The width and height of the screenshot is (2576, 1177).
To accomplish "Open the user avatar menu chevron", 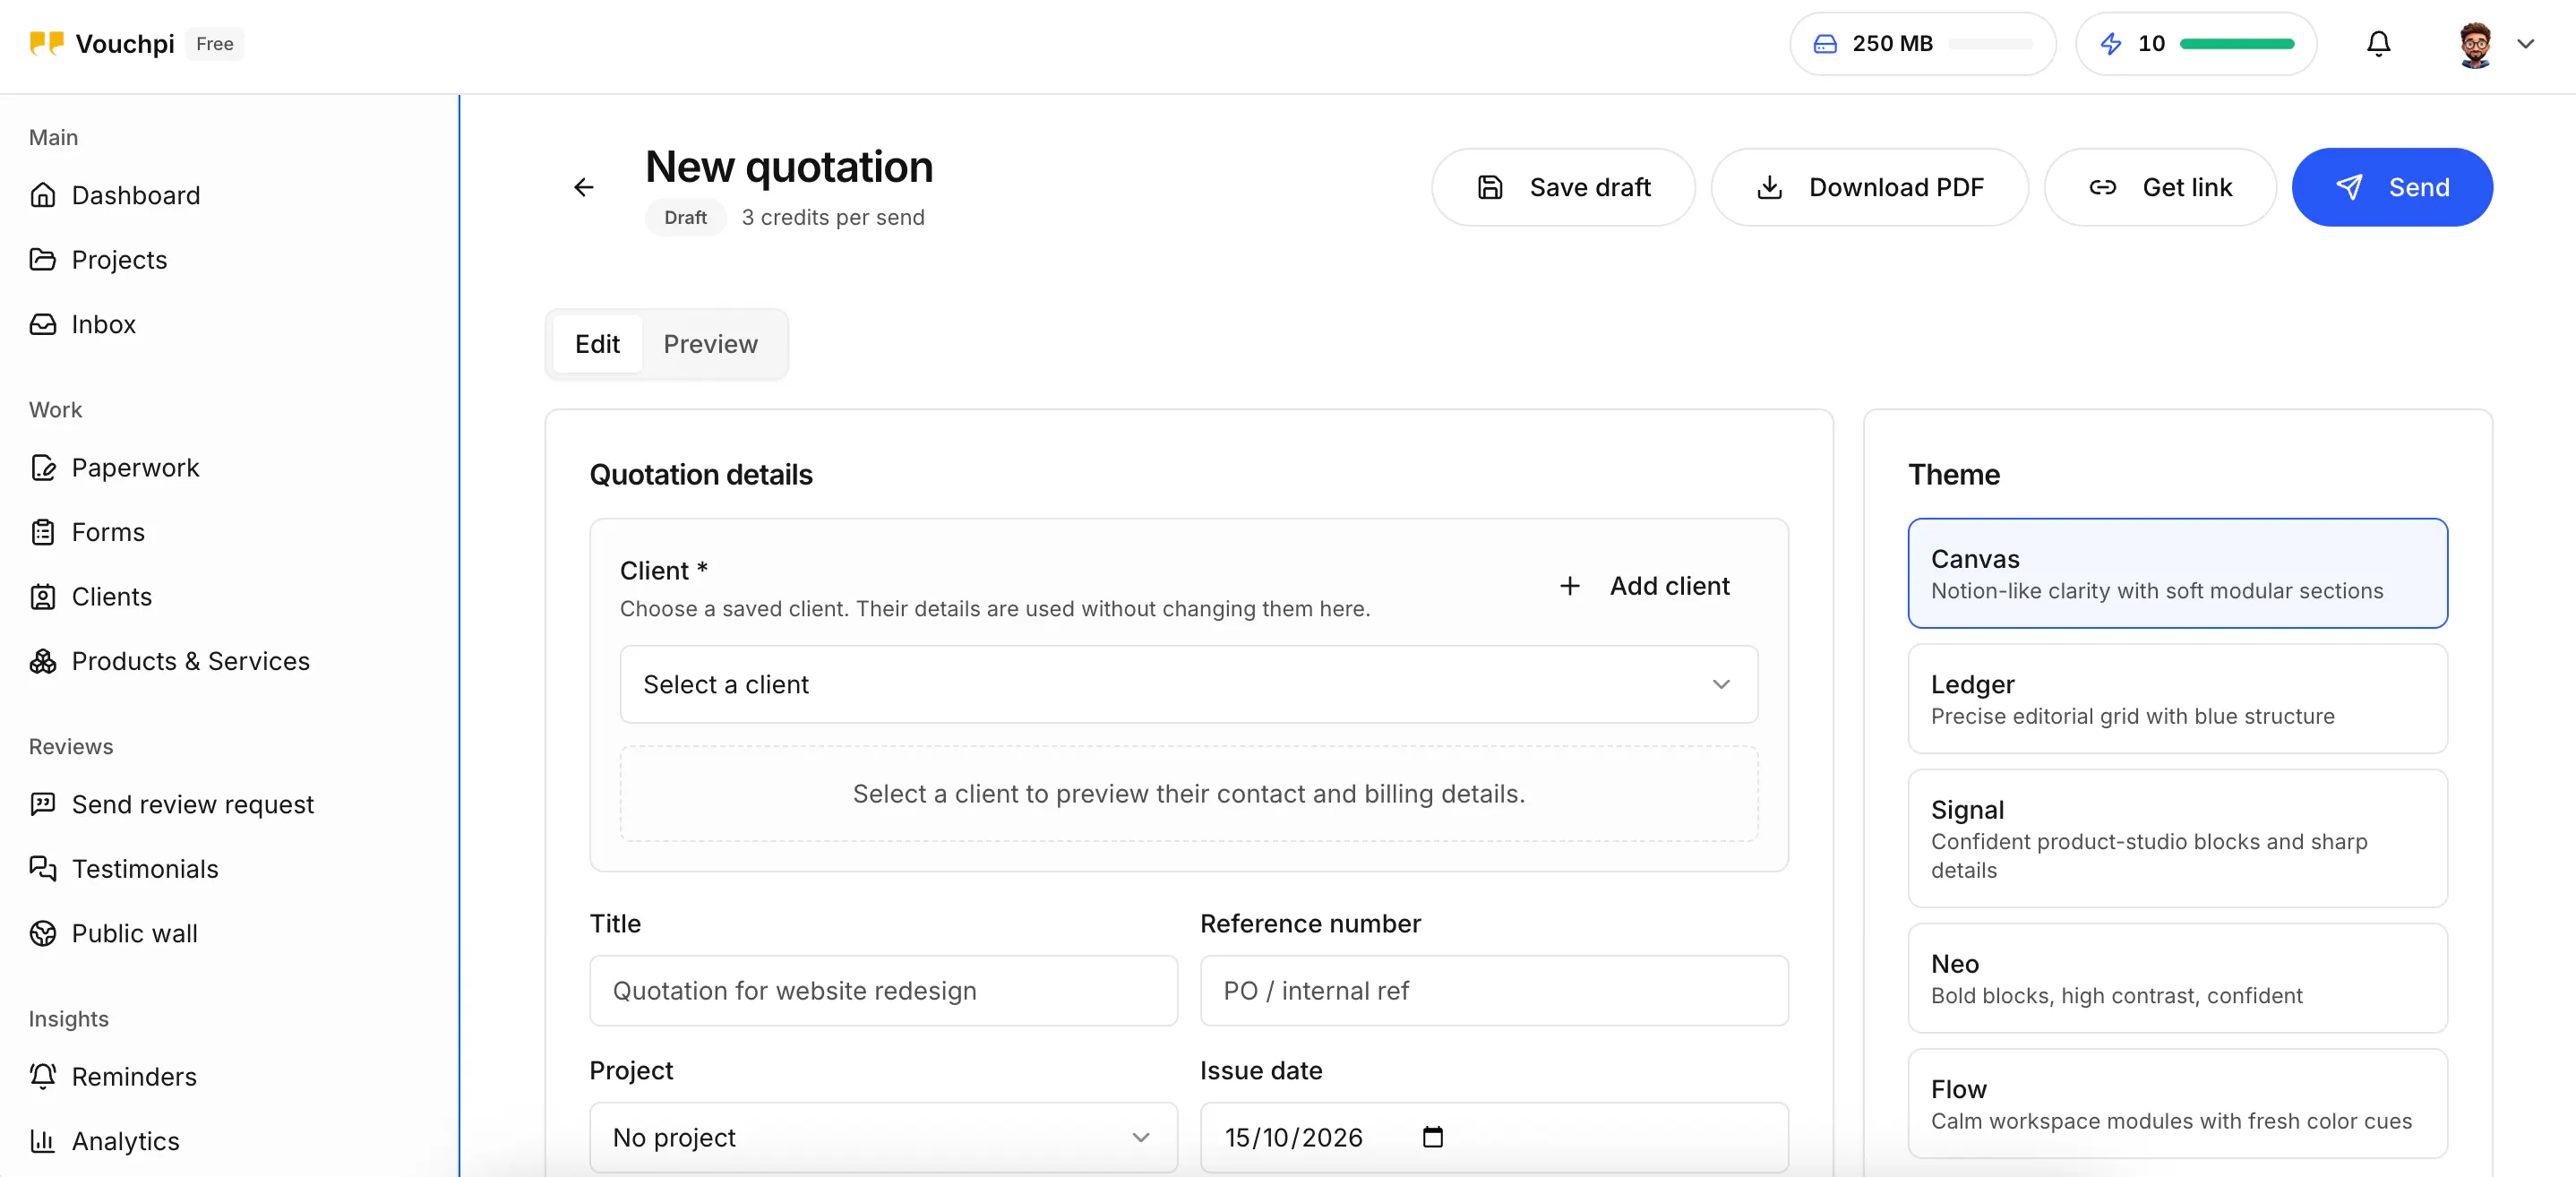I will click(2525, 44).
